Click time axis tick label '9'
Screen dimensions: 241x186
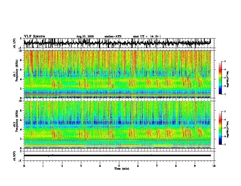(x=195, y=166)
